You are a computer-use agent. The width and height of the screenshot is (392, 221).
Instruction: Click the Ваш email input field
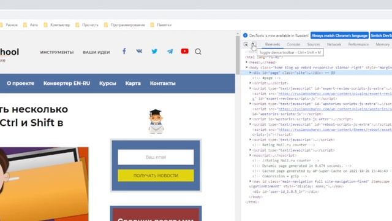point(156,157)
